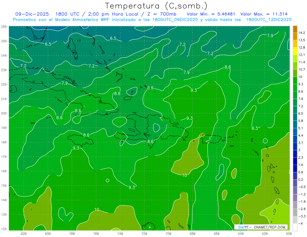Image resolution: width=307 pixels, height=237 pixels.
Task: Click the colorbar label "2.3"
Action: pyautogui.click(x=301, y=157)
